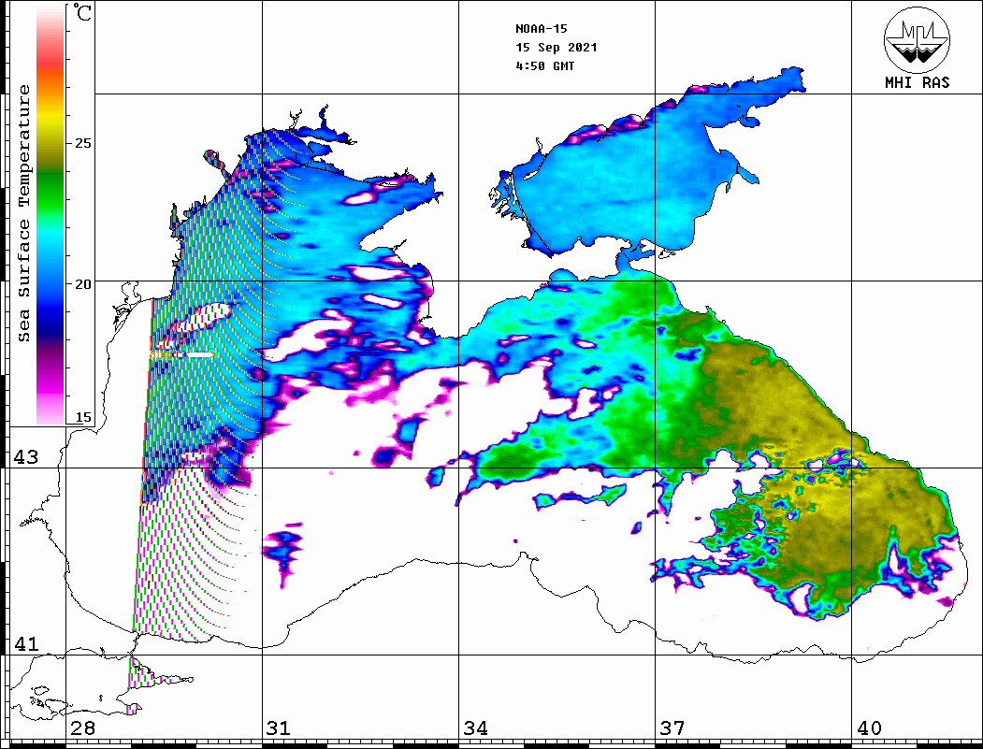The height and width of the screenshot is (749, 983).
Task: Click the longitude 40 axis label
Action: [x=869, y=728]
